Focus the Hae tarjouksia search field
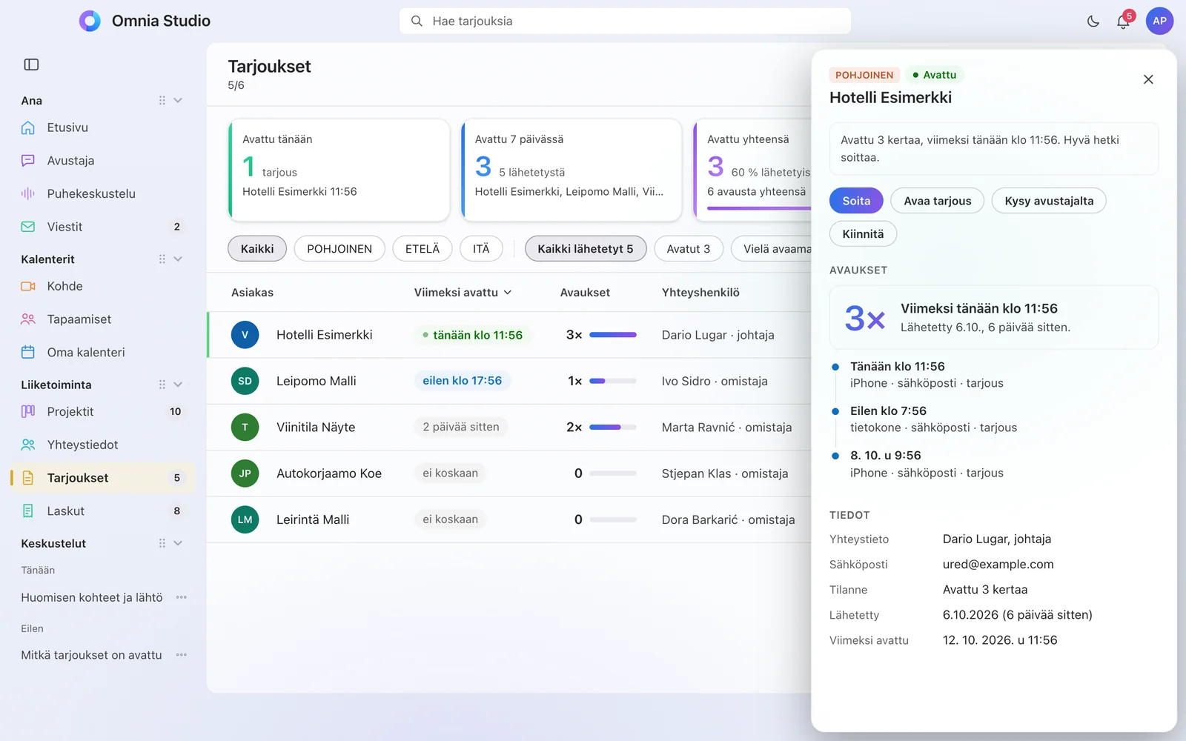The width and height of the screenshot is (1186, 741). tap(625, 21)
